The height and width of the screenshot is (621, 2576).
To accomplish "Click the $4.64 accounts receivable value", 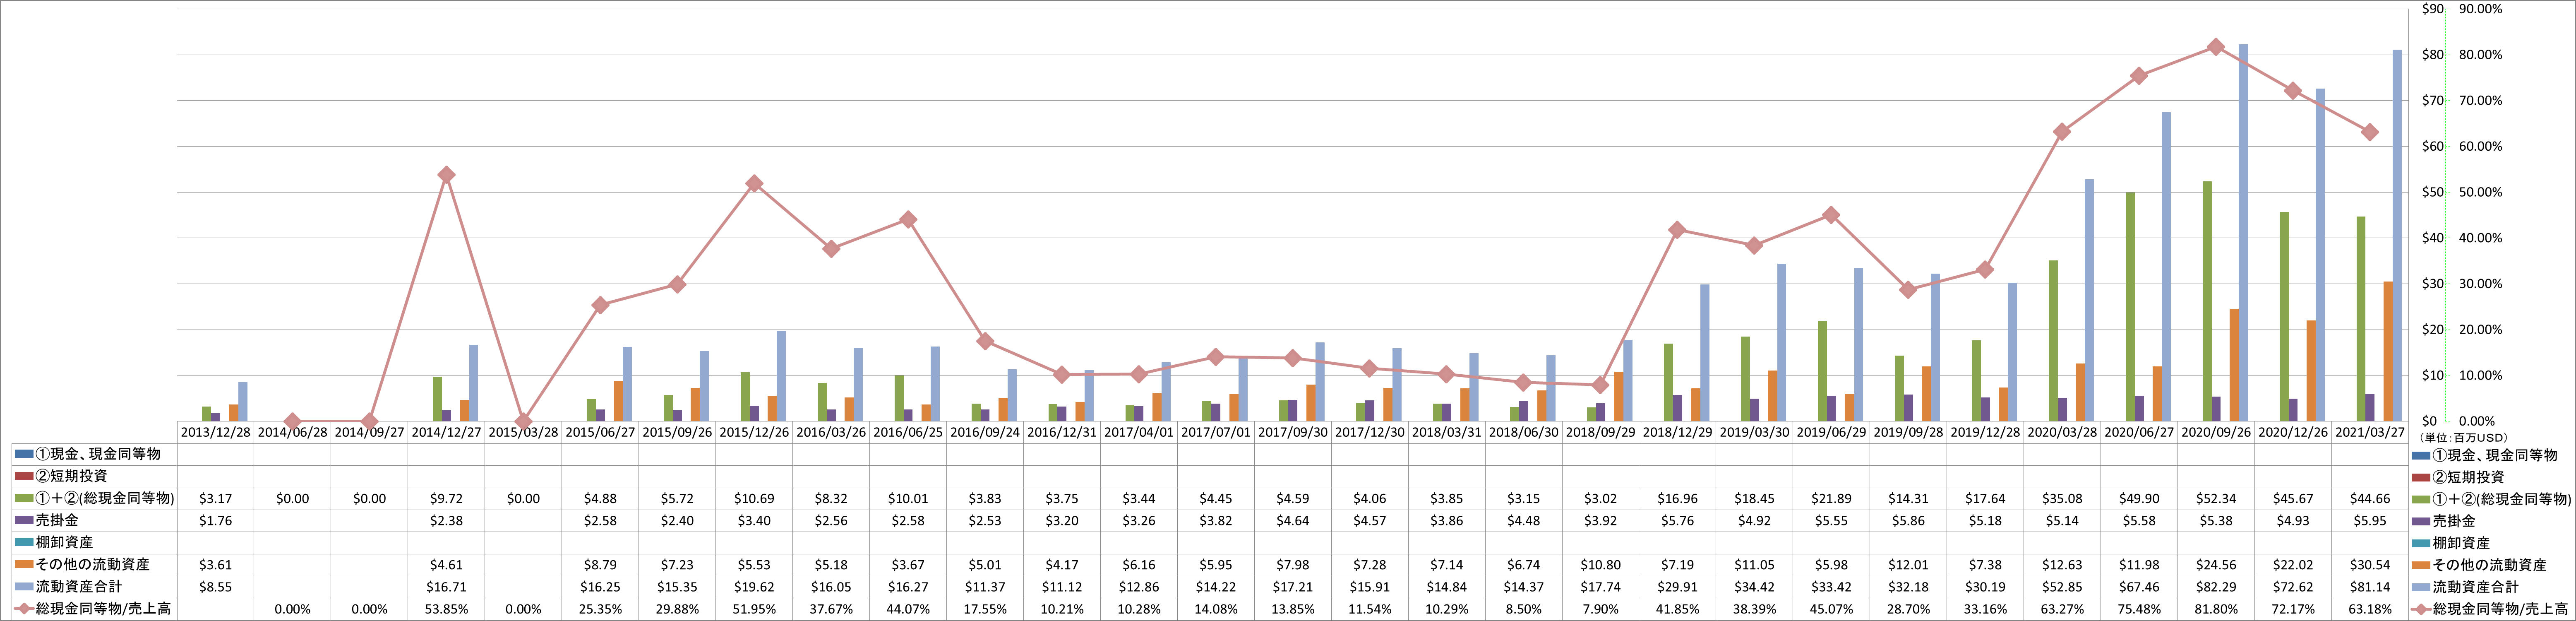I will [x=1293, y=520].
